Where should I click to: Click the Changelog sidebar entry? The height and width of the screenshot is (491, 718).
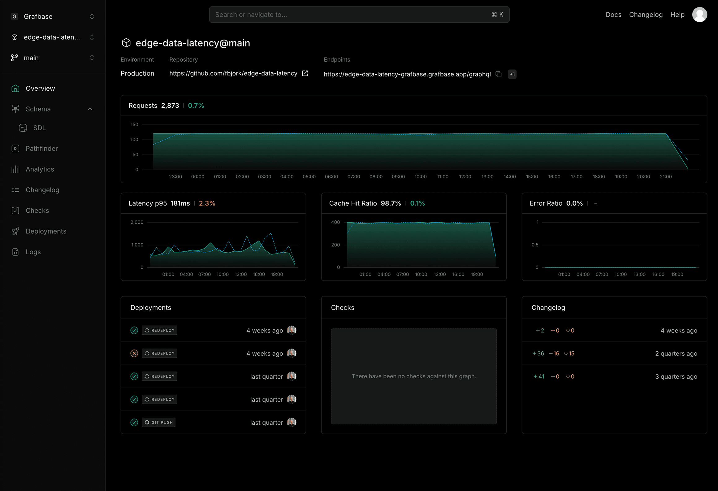42,189
